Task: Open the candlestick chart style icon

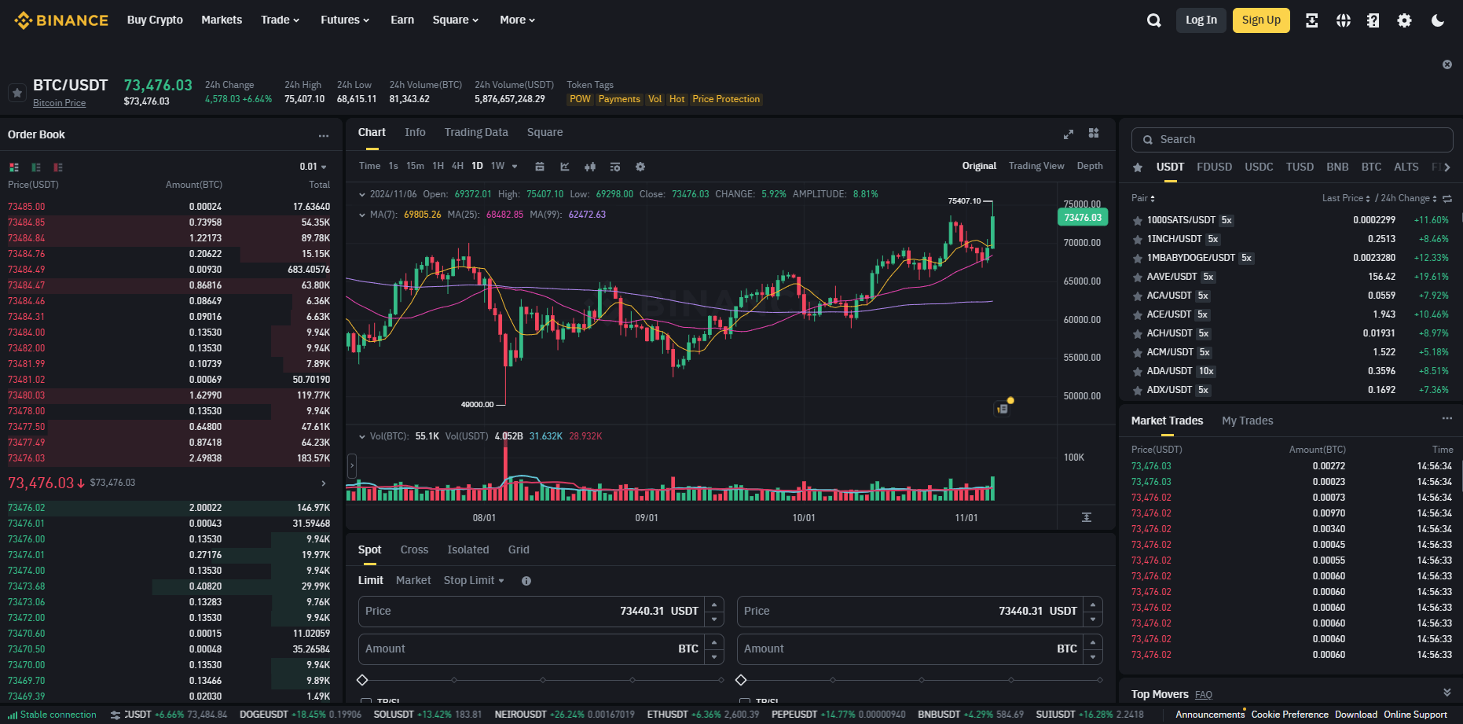Action: [x=590, y=167]
